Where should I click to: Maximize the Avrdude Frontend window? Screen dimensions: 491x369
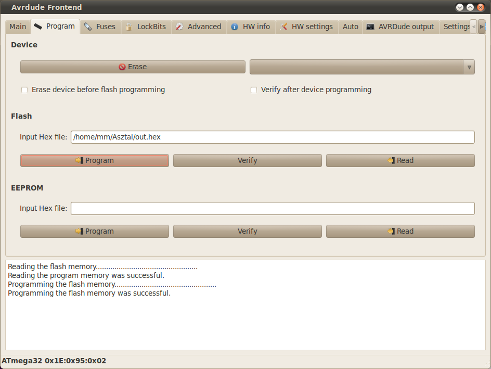click(470, 7)
